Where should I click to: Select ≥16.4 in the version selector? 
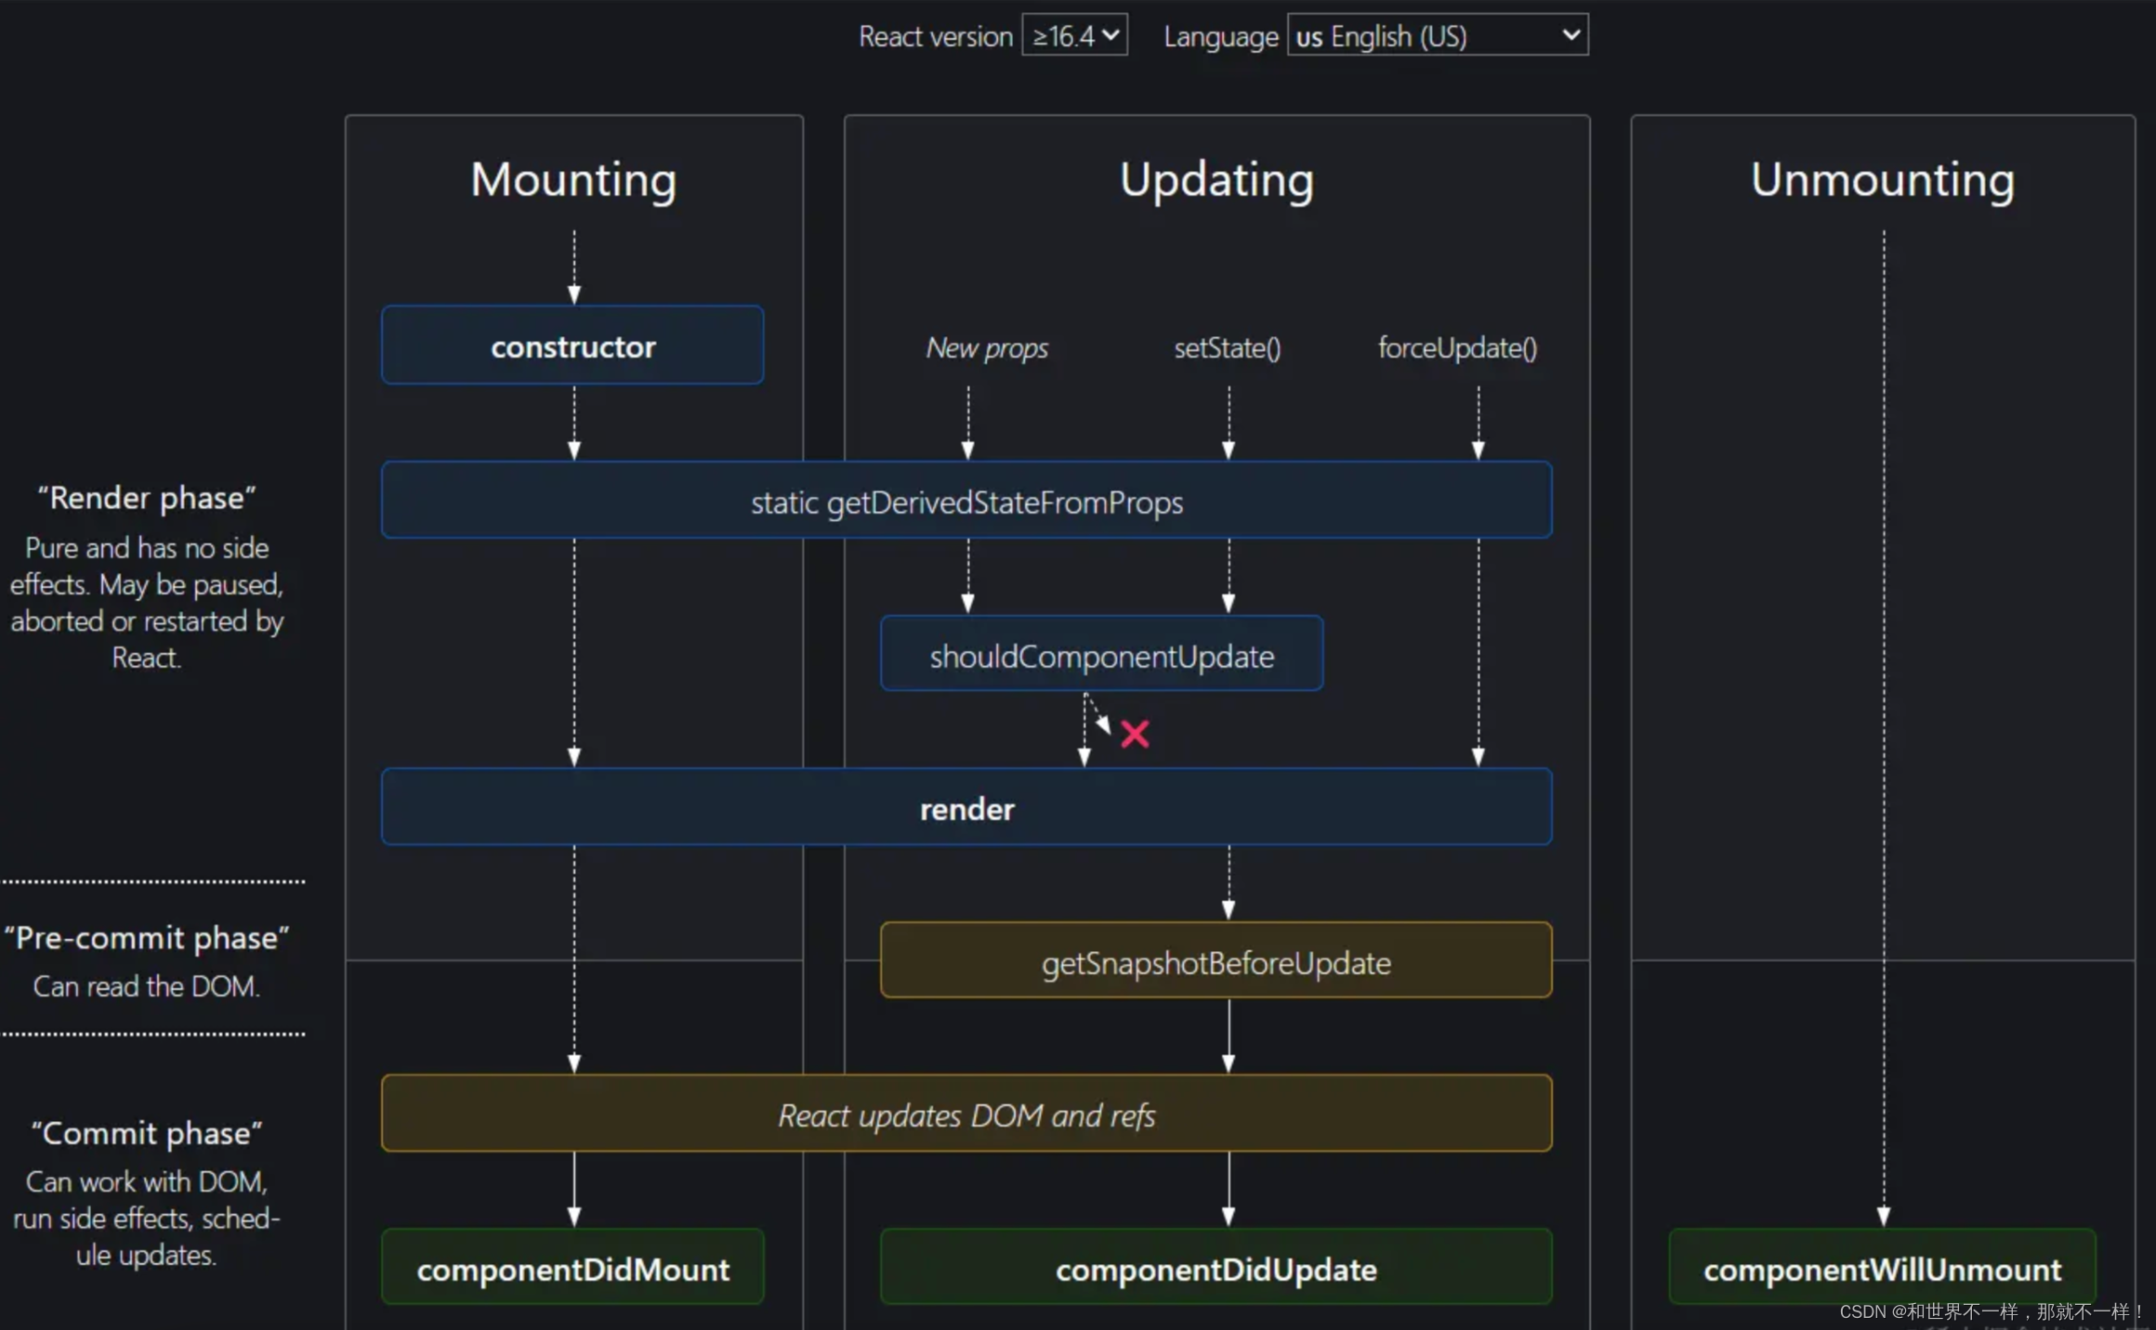(x=1074, y=34)
